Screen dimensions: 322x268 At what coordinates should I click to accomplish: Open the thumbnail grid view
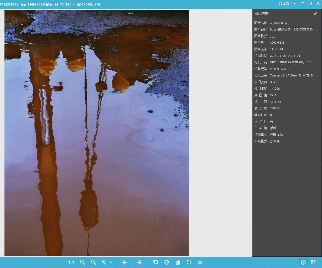point(313,262)
